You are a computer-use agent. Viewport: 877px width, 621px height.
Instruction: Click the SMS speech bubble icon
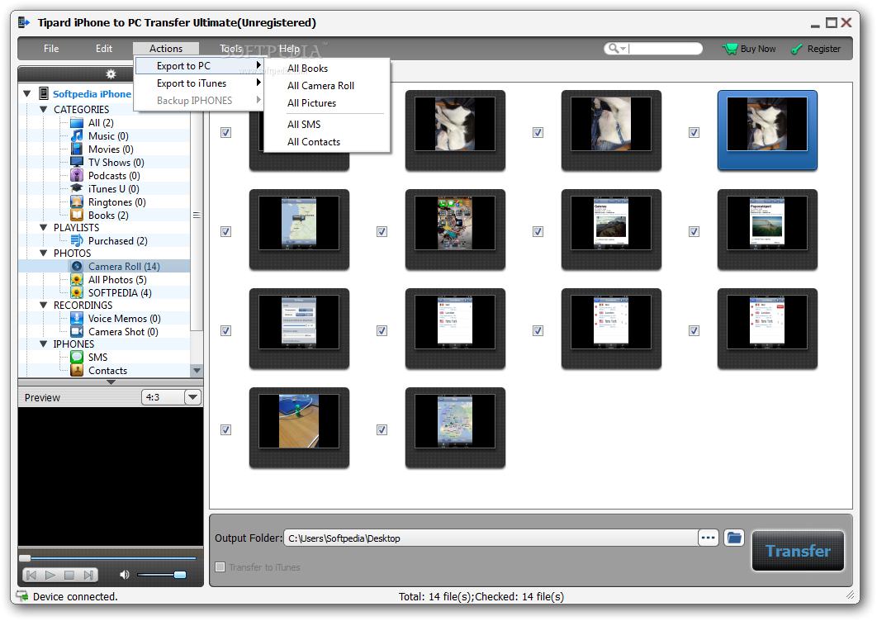tap(77, 357)
